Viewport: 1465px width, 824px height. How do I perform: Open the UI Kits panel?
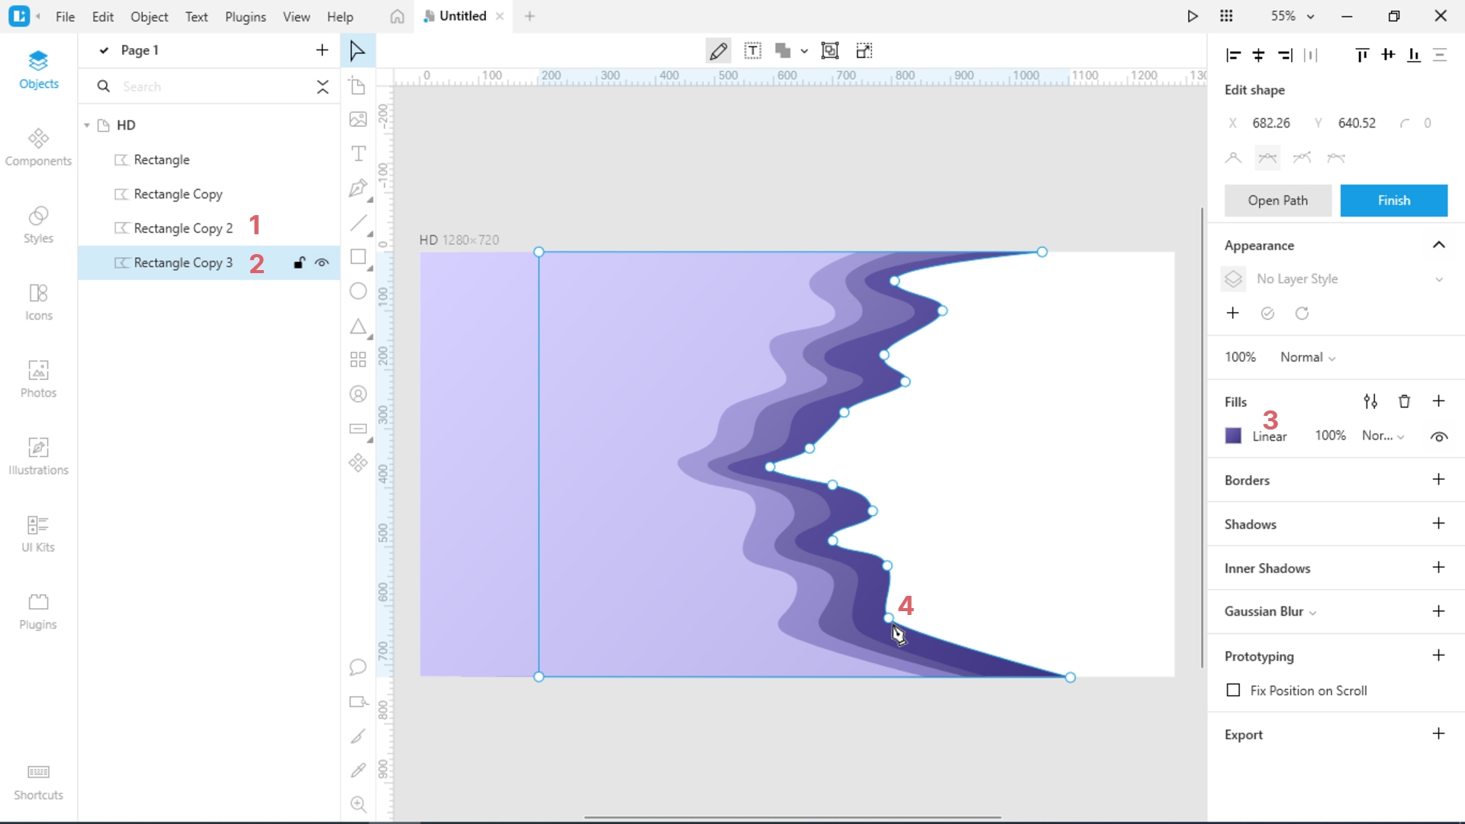click(38, 534)
